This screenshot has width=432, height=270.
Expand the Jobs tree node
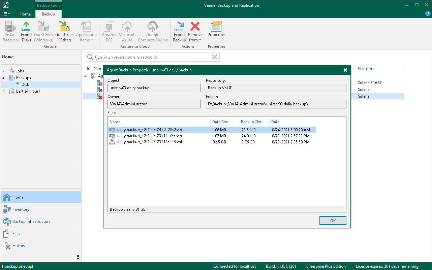point(4,71)
